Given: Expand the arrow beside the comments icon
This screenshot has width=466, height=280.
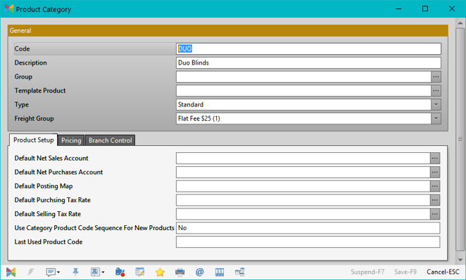Looking at the screenshot, I should [58, 272].
